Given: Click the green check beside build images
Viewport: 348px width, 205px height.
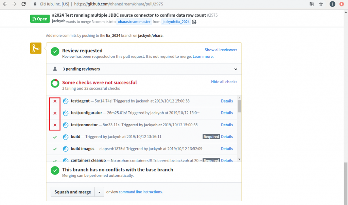Looking at the screenshot, I should pos(55,149).
